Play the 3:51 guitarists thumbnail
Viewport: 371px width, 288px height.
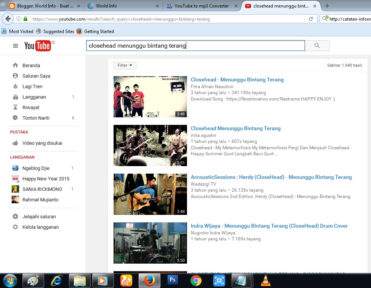click(x=150, y=145)
